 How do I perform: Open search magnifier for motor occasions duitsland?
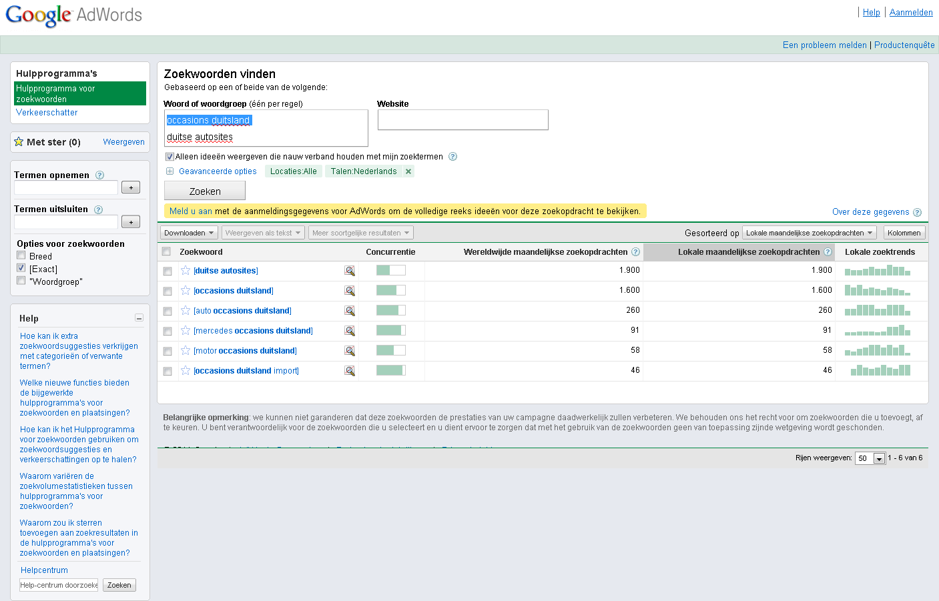pos(349,351)
